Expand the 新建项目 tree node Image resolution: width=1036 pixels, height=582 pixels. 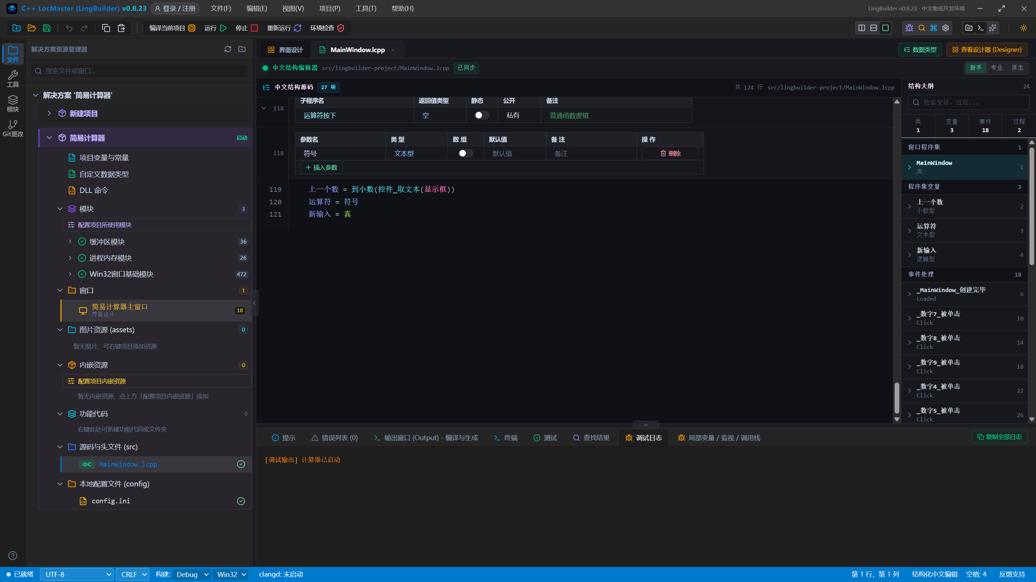coord(49,113)
